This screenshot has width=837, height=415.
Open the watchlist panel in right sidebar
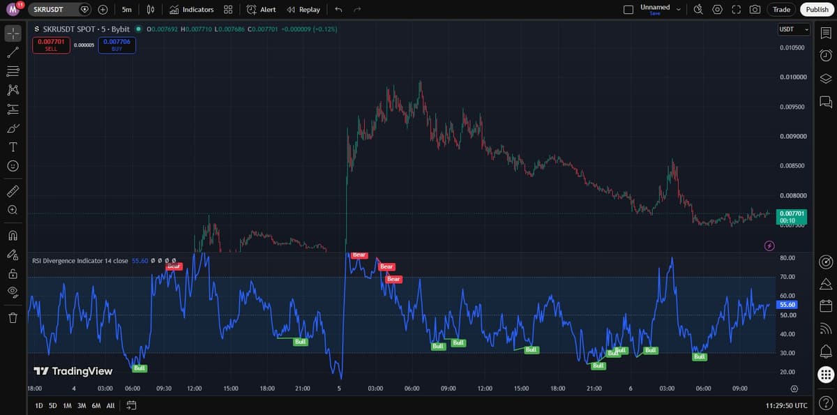826,33
